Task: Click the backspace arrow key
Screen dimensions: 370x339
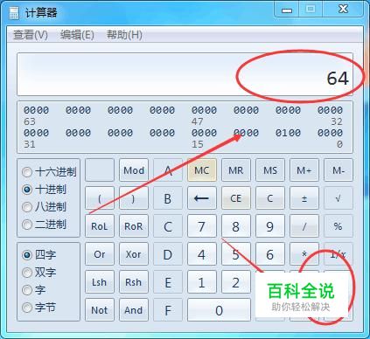Action: (x=202, y=198)
